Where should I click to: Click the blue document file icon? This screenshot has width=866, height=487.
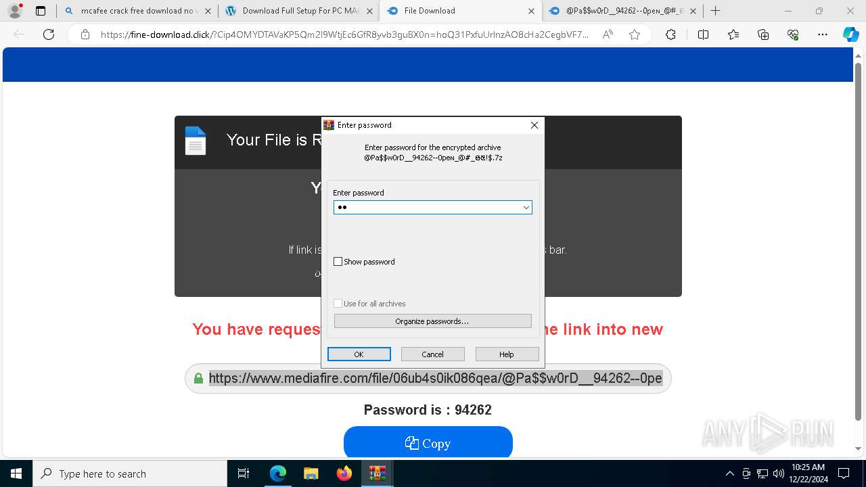[x=196, y=141]
